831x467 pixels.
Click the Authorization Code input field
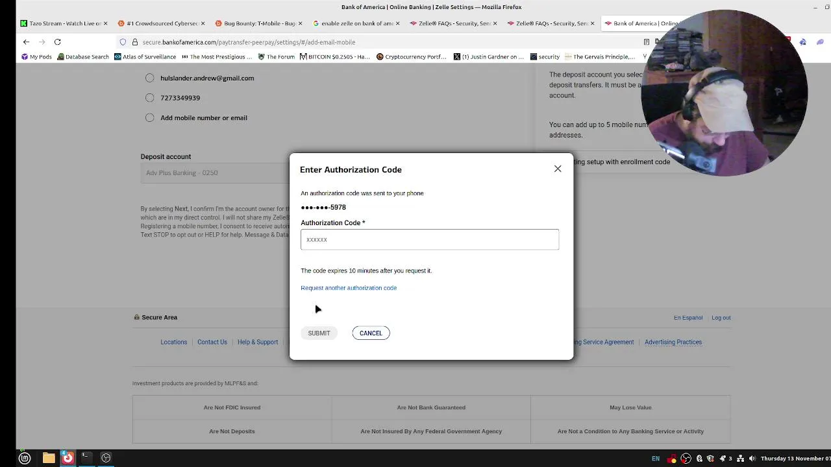pos(429,239)
